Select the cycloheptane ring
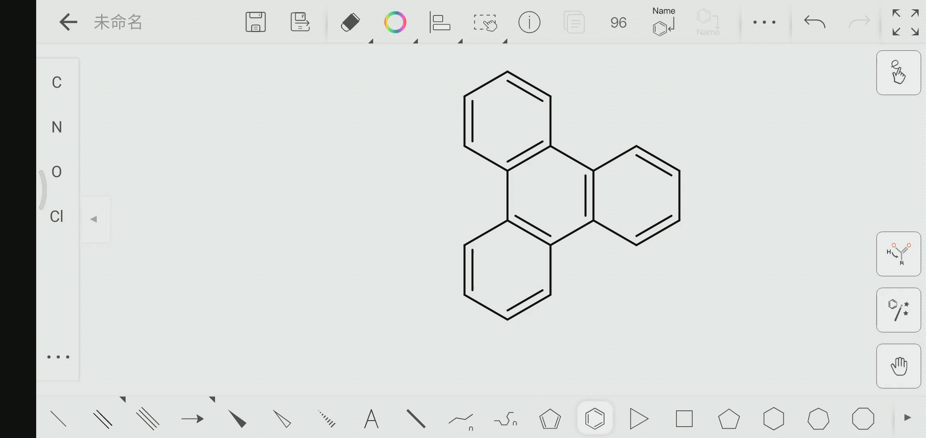 (818, 419)
